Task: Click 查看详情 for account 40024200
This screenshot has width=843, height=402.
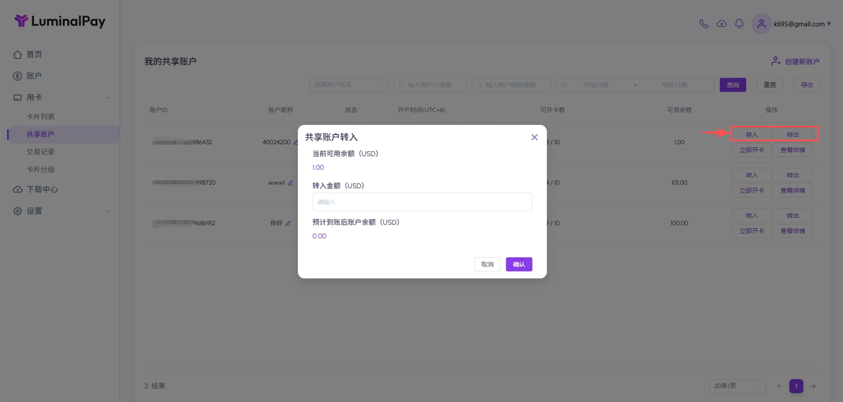Action: (792, 150)
